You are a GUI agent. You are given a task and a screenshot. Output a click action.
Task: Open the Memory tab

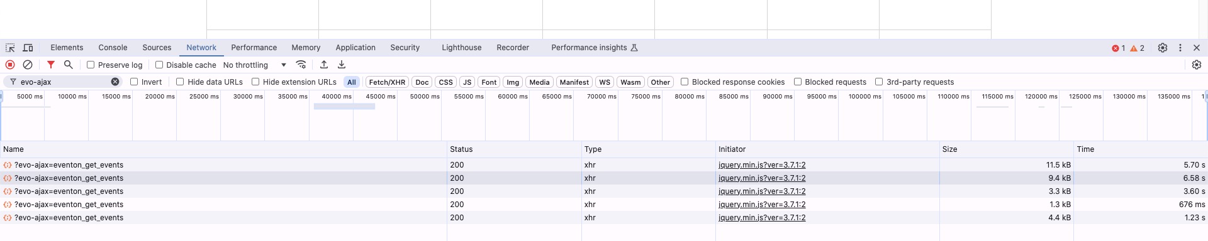point(306,48)
